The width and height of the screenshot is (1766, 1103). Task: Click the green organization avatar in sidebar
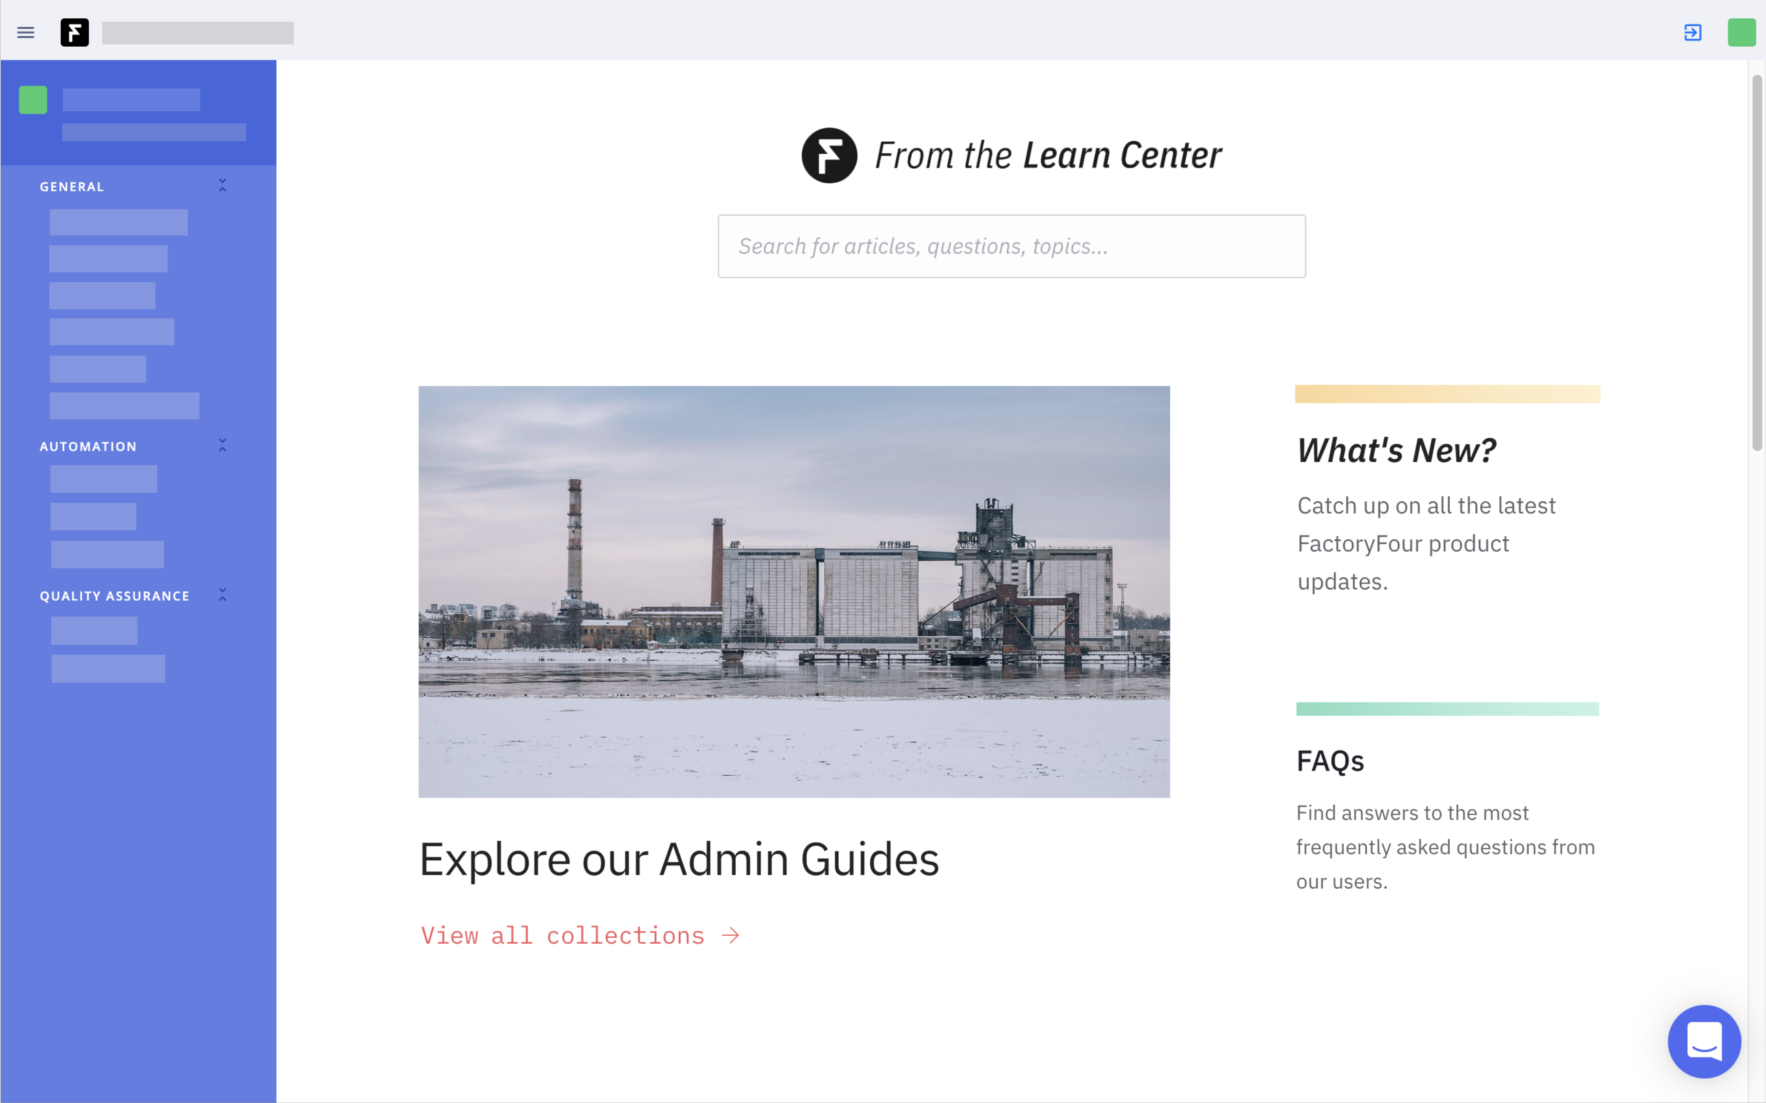pos(33,100)
